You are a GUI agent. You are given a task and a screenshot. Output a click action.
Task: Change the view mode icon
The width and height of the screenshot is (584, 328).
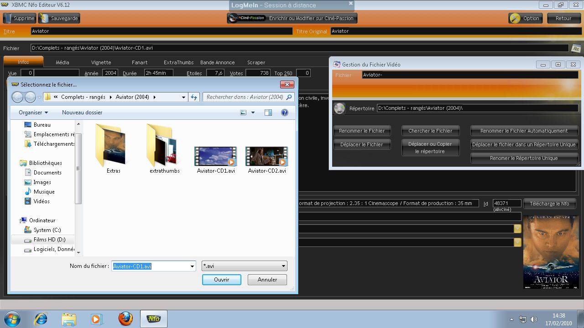pos(243,113)
